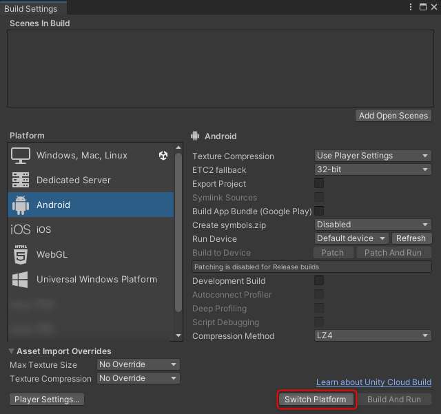Click 'Patching is disabled for Release builds' message

(311, 267)
